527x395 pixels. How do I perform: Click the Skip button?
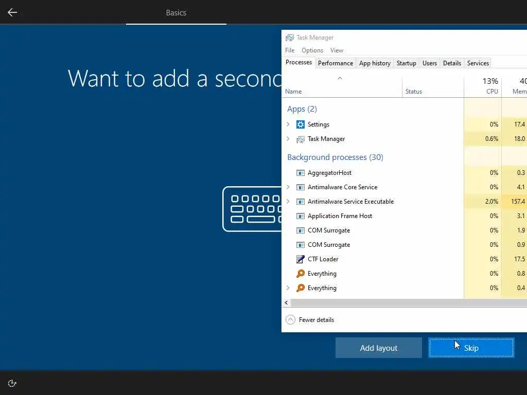[x=471, y=348]
